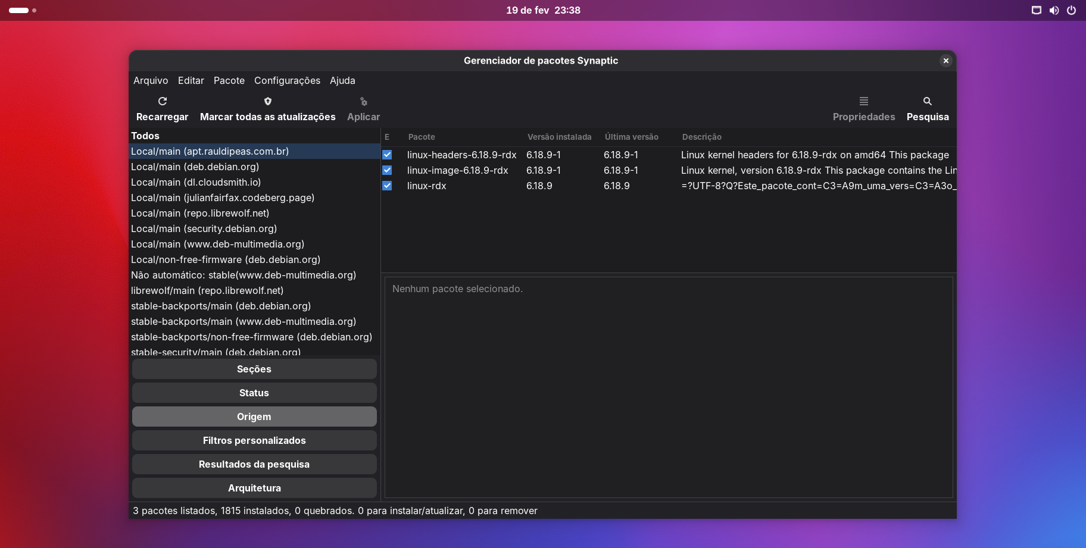Sort by Versão instalada column header

(x=559, y=137)
